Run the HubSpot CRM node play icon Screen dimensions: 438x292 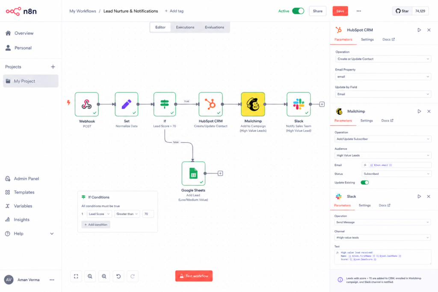coord(419,30)
